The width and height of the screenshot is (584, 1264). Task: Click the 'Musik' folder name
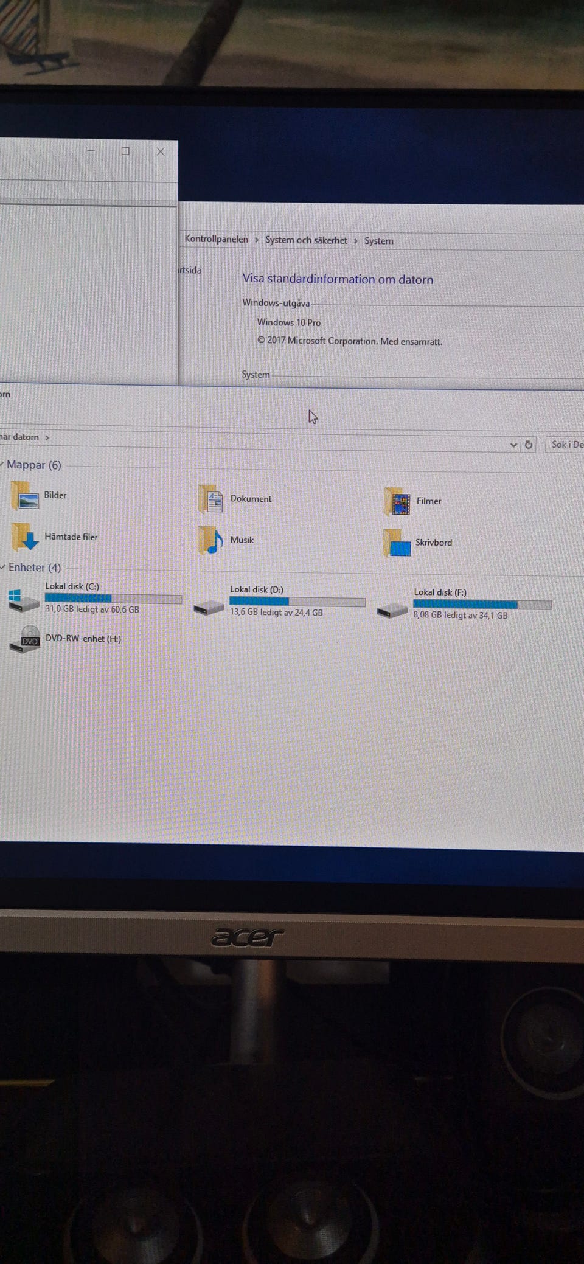pos(242,540)
